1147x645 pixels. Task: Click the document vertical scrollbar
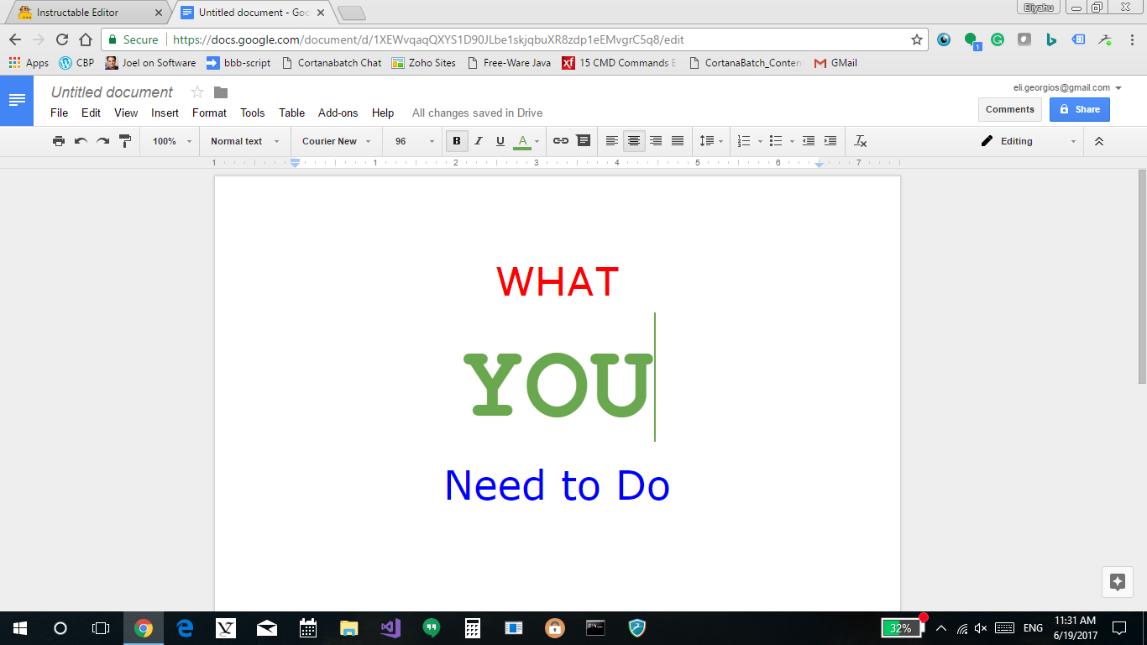pyautogui.click(x=1142, y=277)
